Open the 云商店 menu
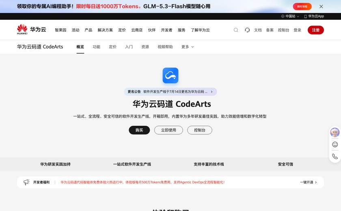The height and width of the screenshot is (211, 341). 137,30
